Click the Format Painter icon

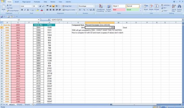click(8, 11)
